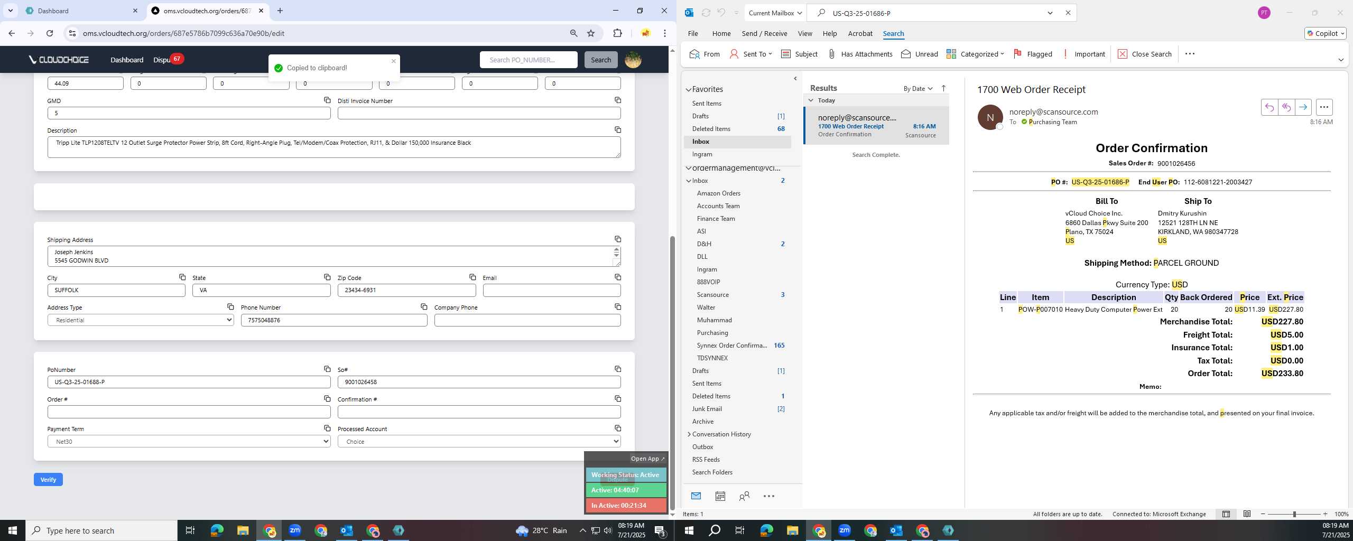Expand the Conversation History folder

click(x=689, y=434)
